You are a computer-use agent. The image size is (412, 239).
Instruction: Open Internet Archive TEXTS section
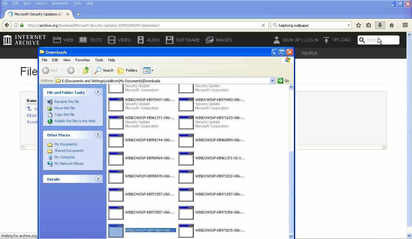(x=90, y=40)
